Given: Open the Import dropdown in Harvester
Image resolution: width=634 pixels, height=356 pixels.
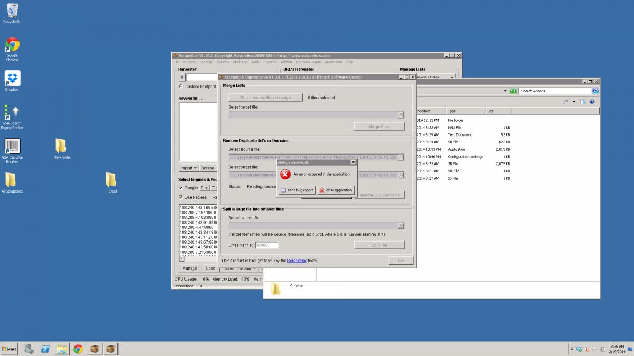Looking at the screenshot, I should point(188,168).
